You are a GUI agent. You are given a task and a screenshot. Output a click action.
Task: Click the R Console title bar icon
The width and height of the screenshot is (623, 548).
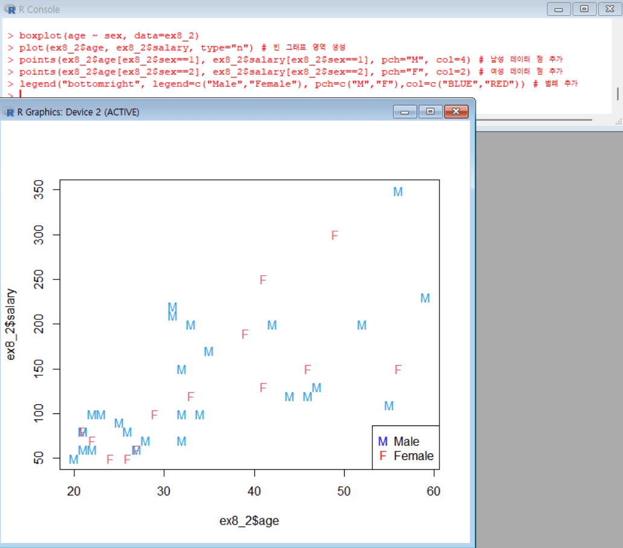[x=9, y=9]
